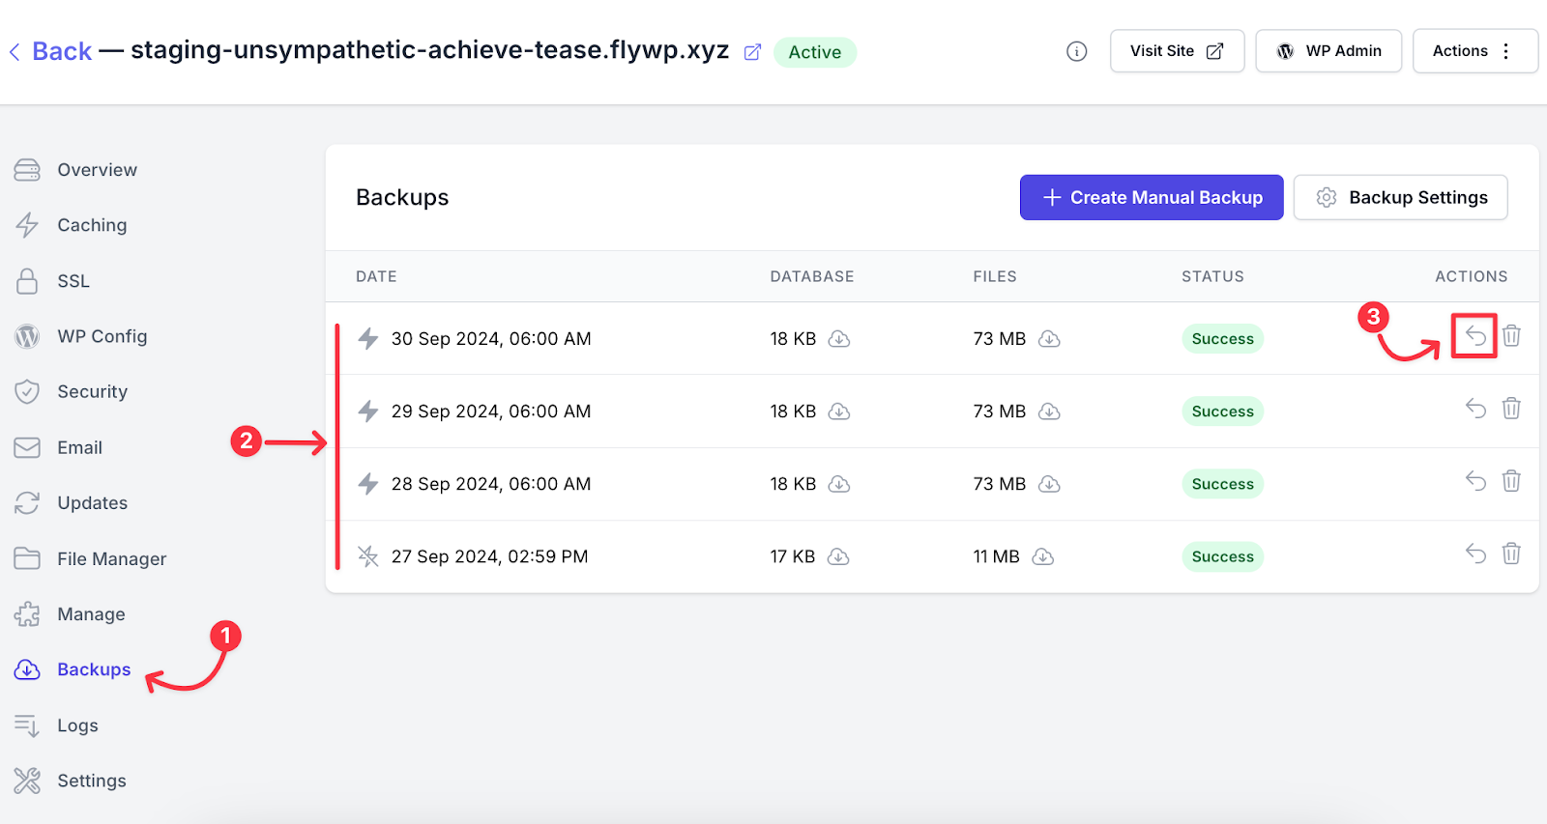Open the Overview section
This screenshot has height=824, width=1547.
(97, 170)
